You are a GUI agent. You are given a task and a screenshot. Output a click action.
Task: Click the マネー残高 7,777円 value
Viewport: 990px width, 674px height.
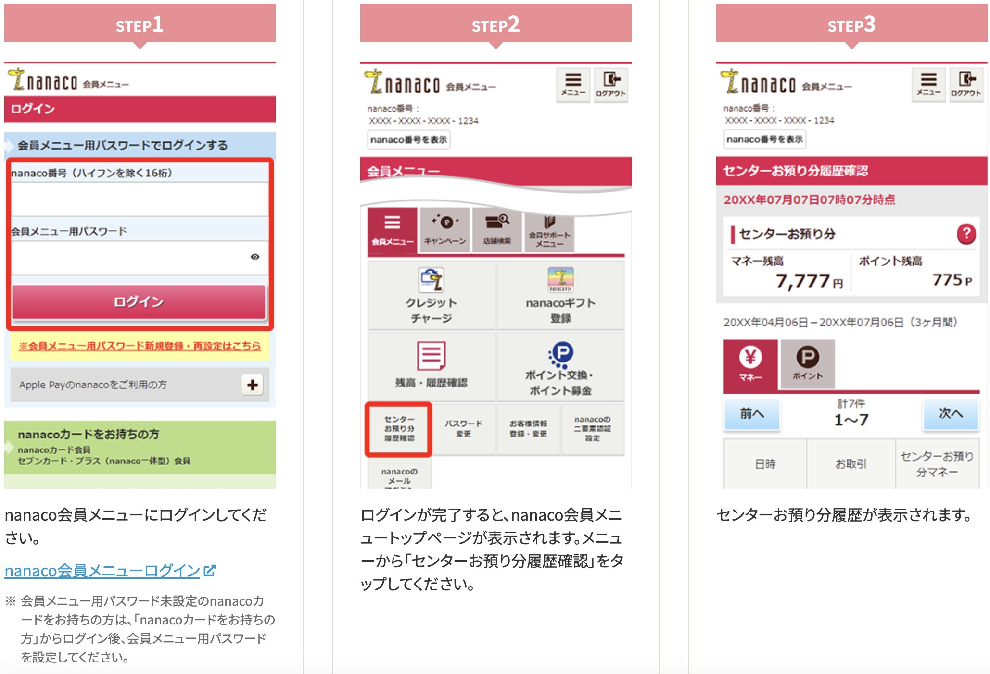pyautogui.click(x=810, y=281)
